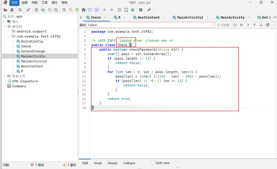Click the green bug debugger icon
The height and width of the screenshot is (169, 277).
coord(133,10)
